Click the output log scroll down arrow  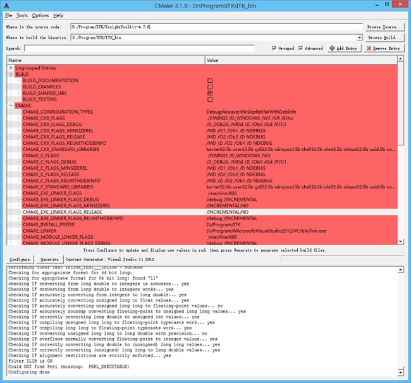coord(400,372)
